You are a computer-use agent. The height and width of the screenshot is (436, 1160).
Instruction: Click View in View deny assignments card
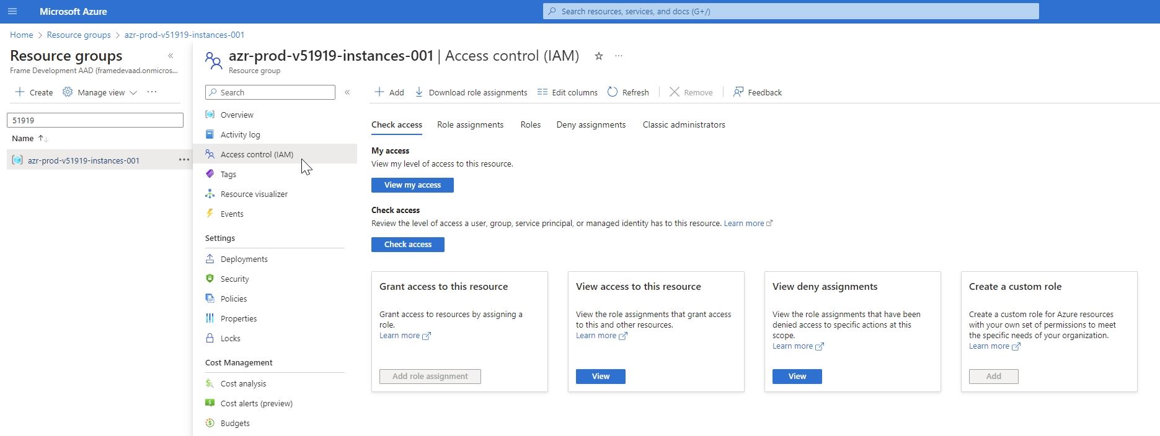coord(797,377)
